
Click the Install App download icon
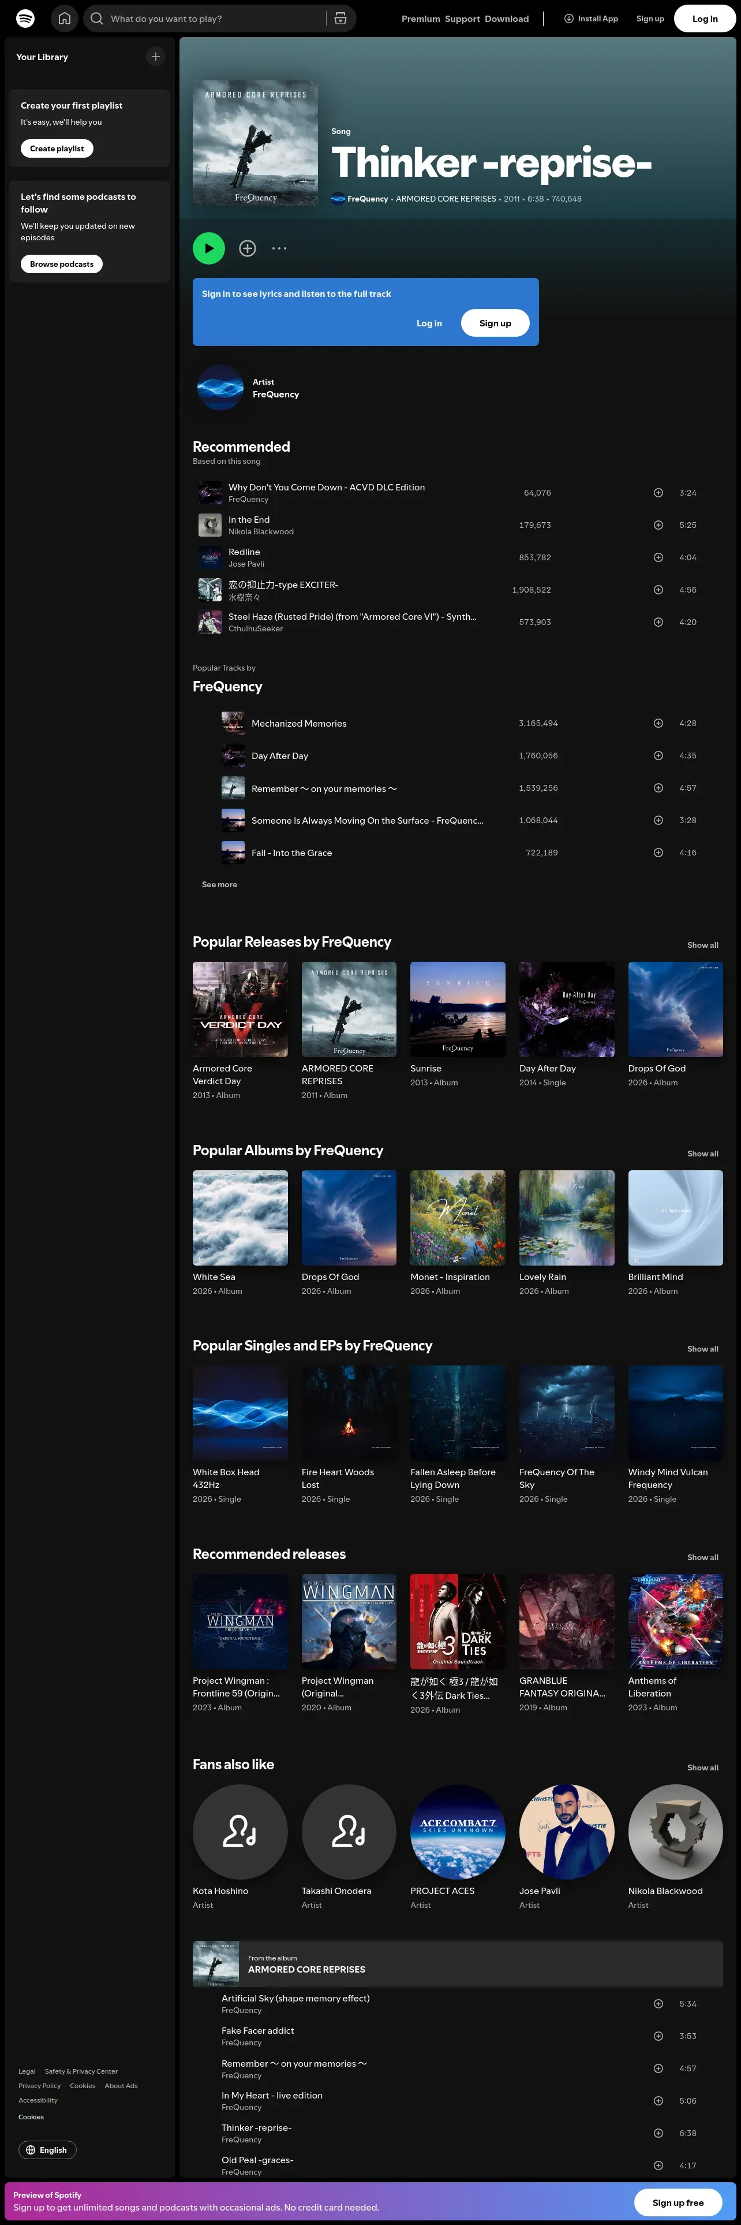click(x=568, y=18)
